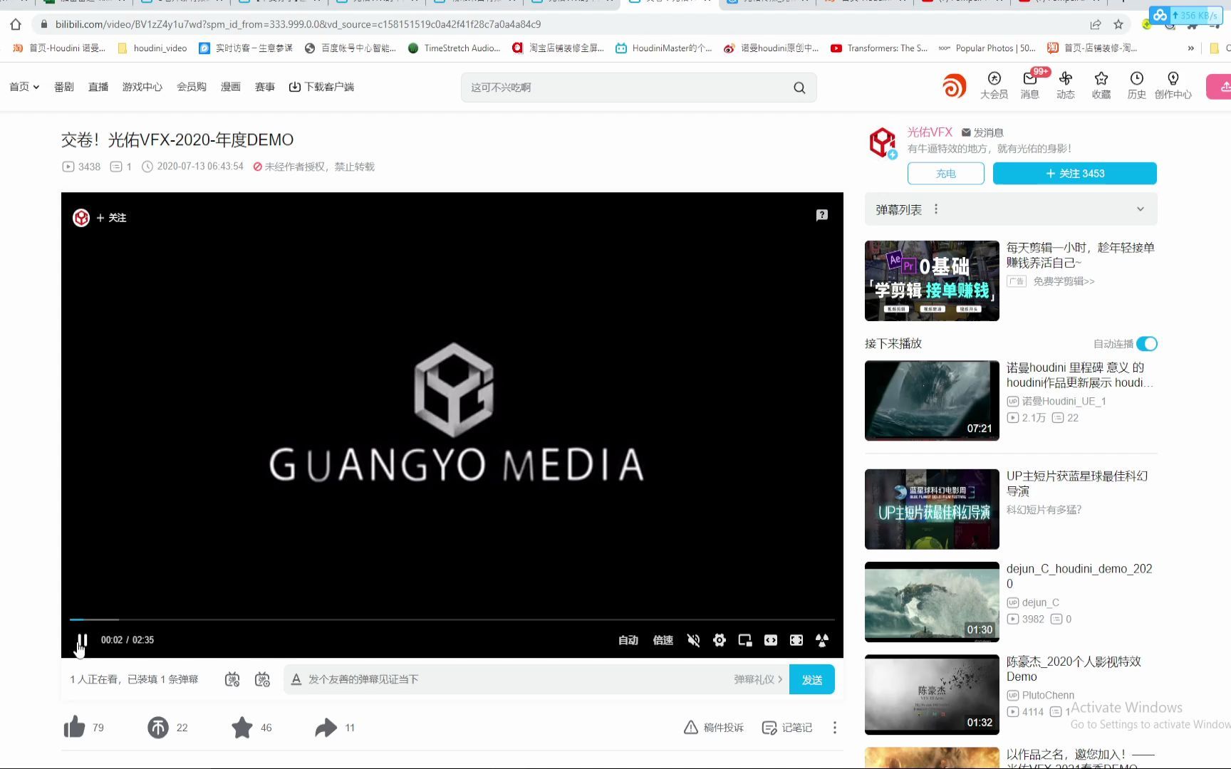Screen dimensions: 1231x769
Task: Click 关注 3453 follow button
Action: click(1075, 174)
